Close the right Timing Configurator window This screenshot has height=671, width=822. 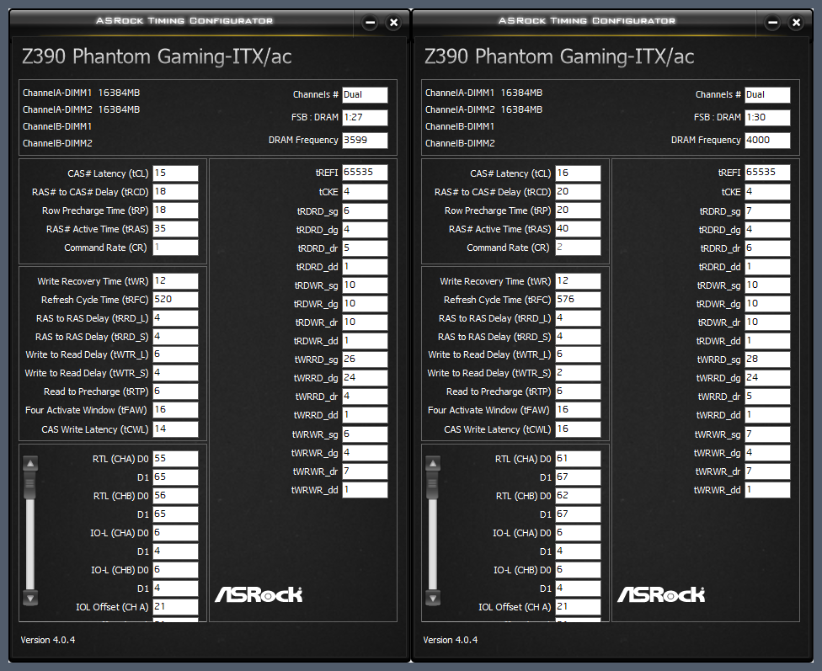coord(797,23)
